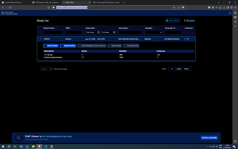Open the OHIF settings gear in header
This screenshot has width=238, height=149.
click(230, 13)
